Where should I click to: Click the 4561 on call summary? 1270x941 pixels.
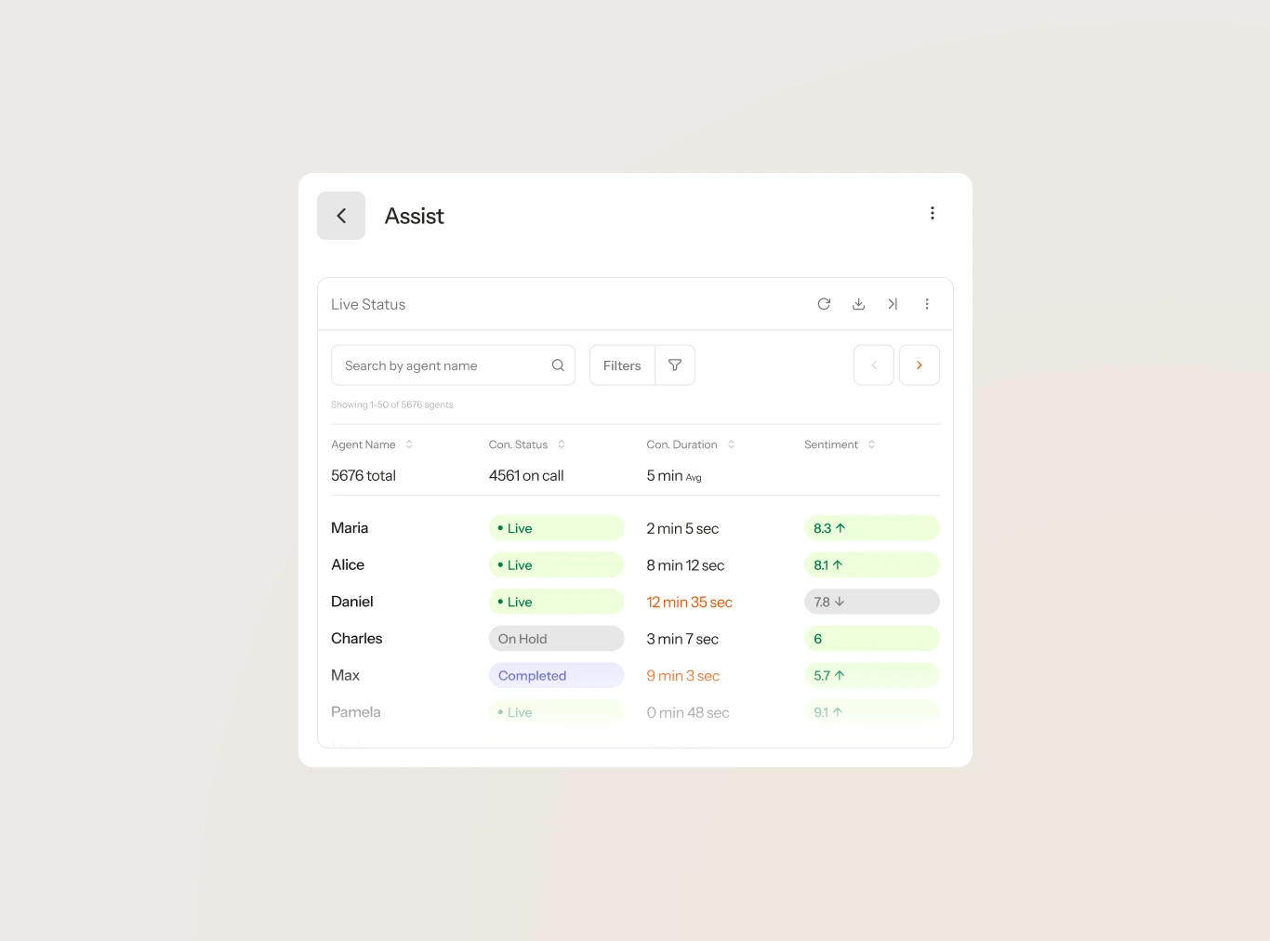coord(526,475)
